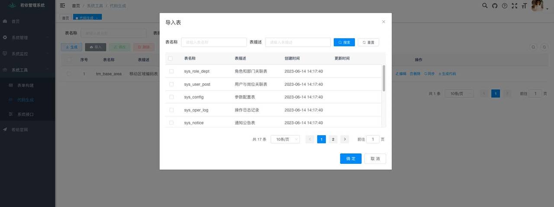Click the round refresh icon on background page
This screenshot has height=207, width=554.
544,47
